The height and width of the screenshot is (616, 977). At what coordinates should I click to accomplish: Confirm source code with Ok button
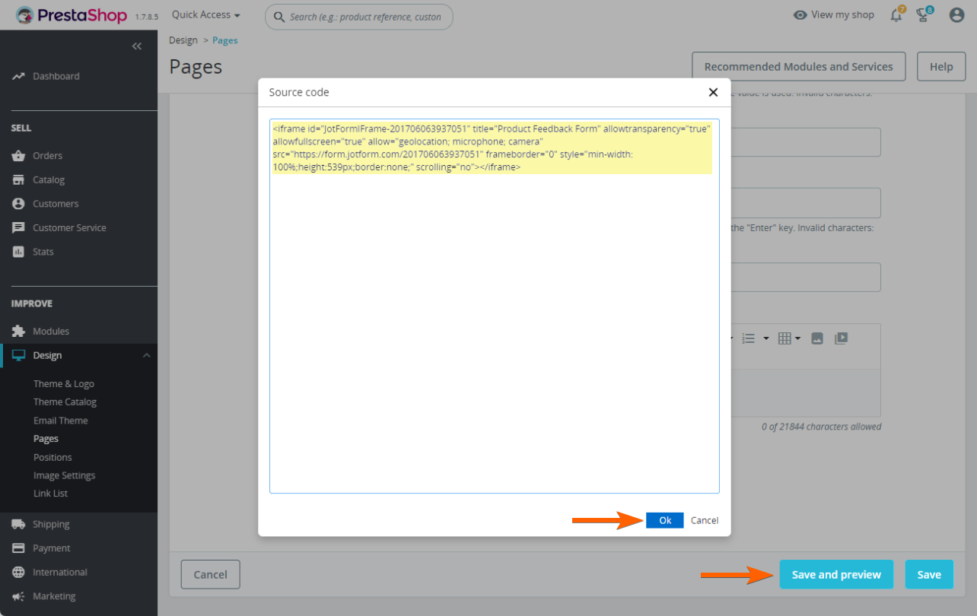[x=664, y=520]
